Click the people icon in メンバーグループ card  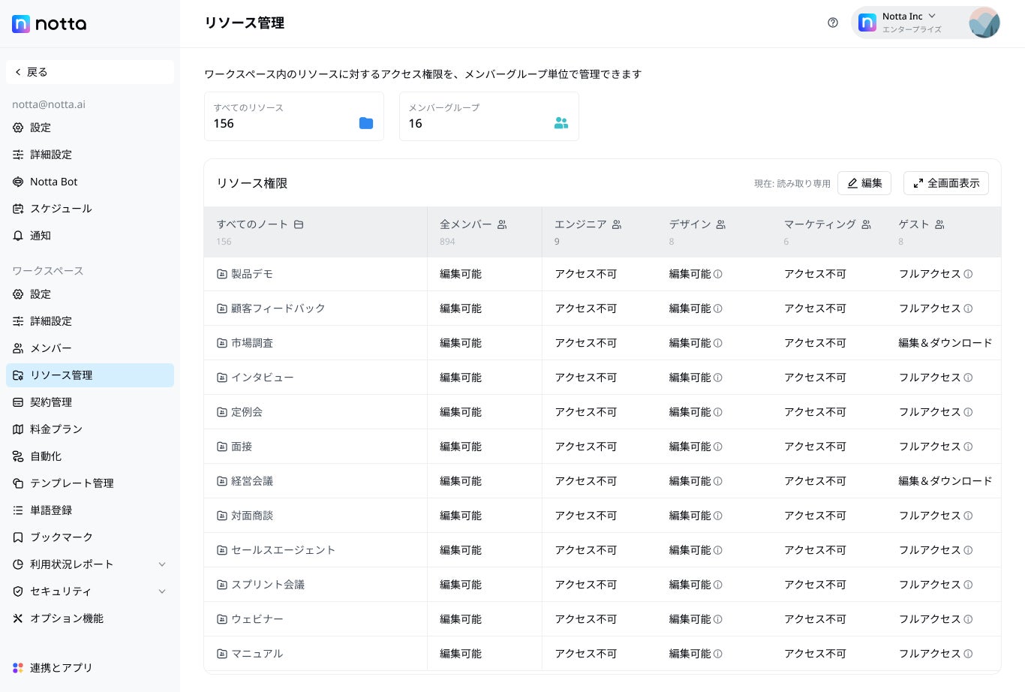561,123
